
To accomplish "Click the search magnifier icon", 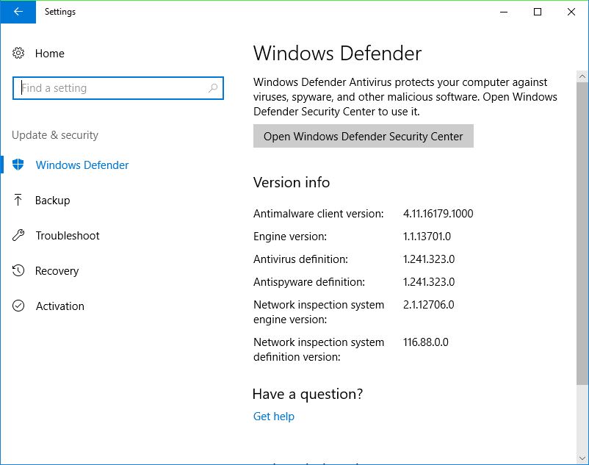I will pos(213,88).
